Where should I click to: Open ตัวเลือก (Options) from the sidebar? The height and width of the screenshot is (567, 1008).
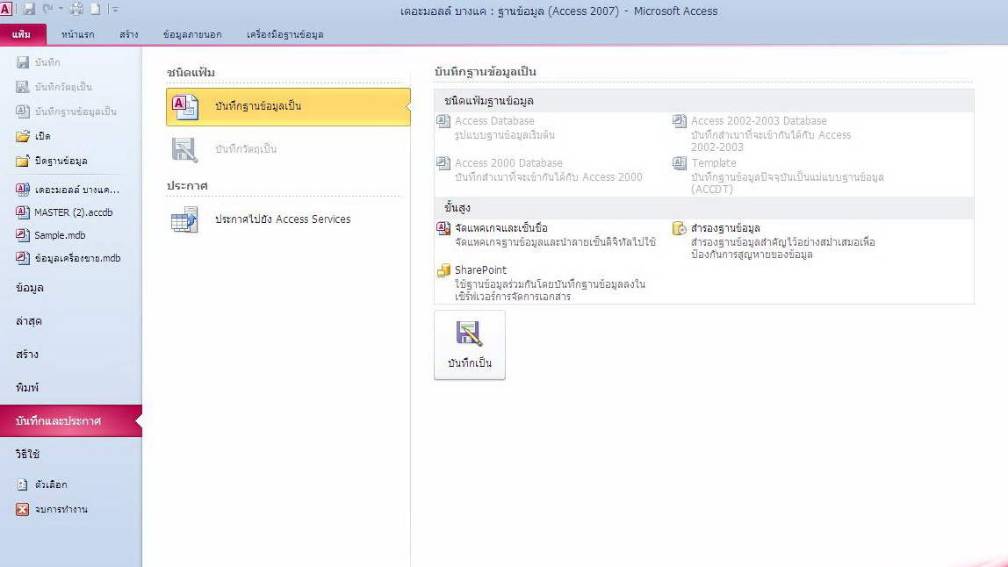tap(42, 484)
